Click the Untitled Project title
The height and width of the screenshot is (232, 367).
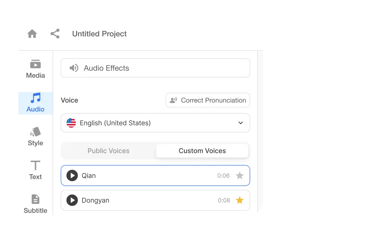pyautogui.click(x=99, y=34)
